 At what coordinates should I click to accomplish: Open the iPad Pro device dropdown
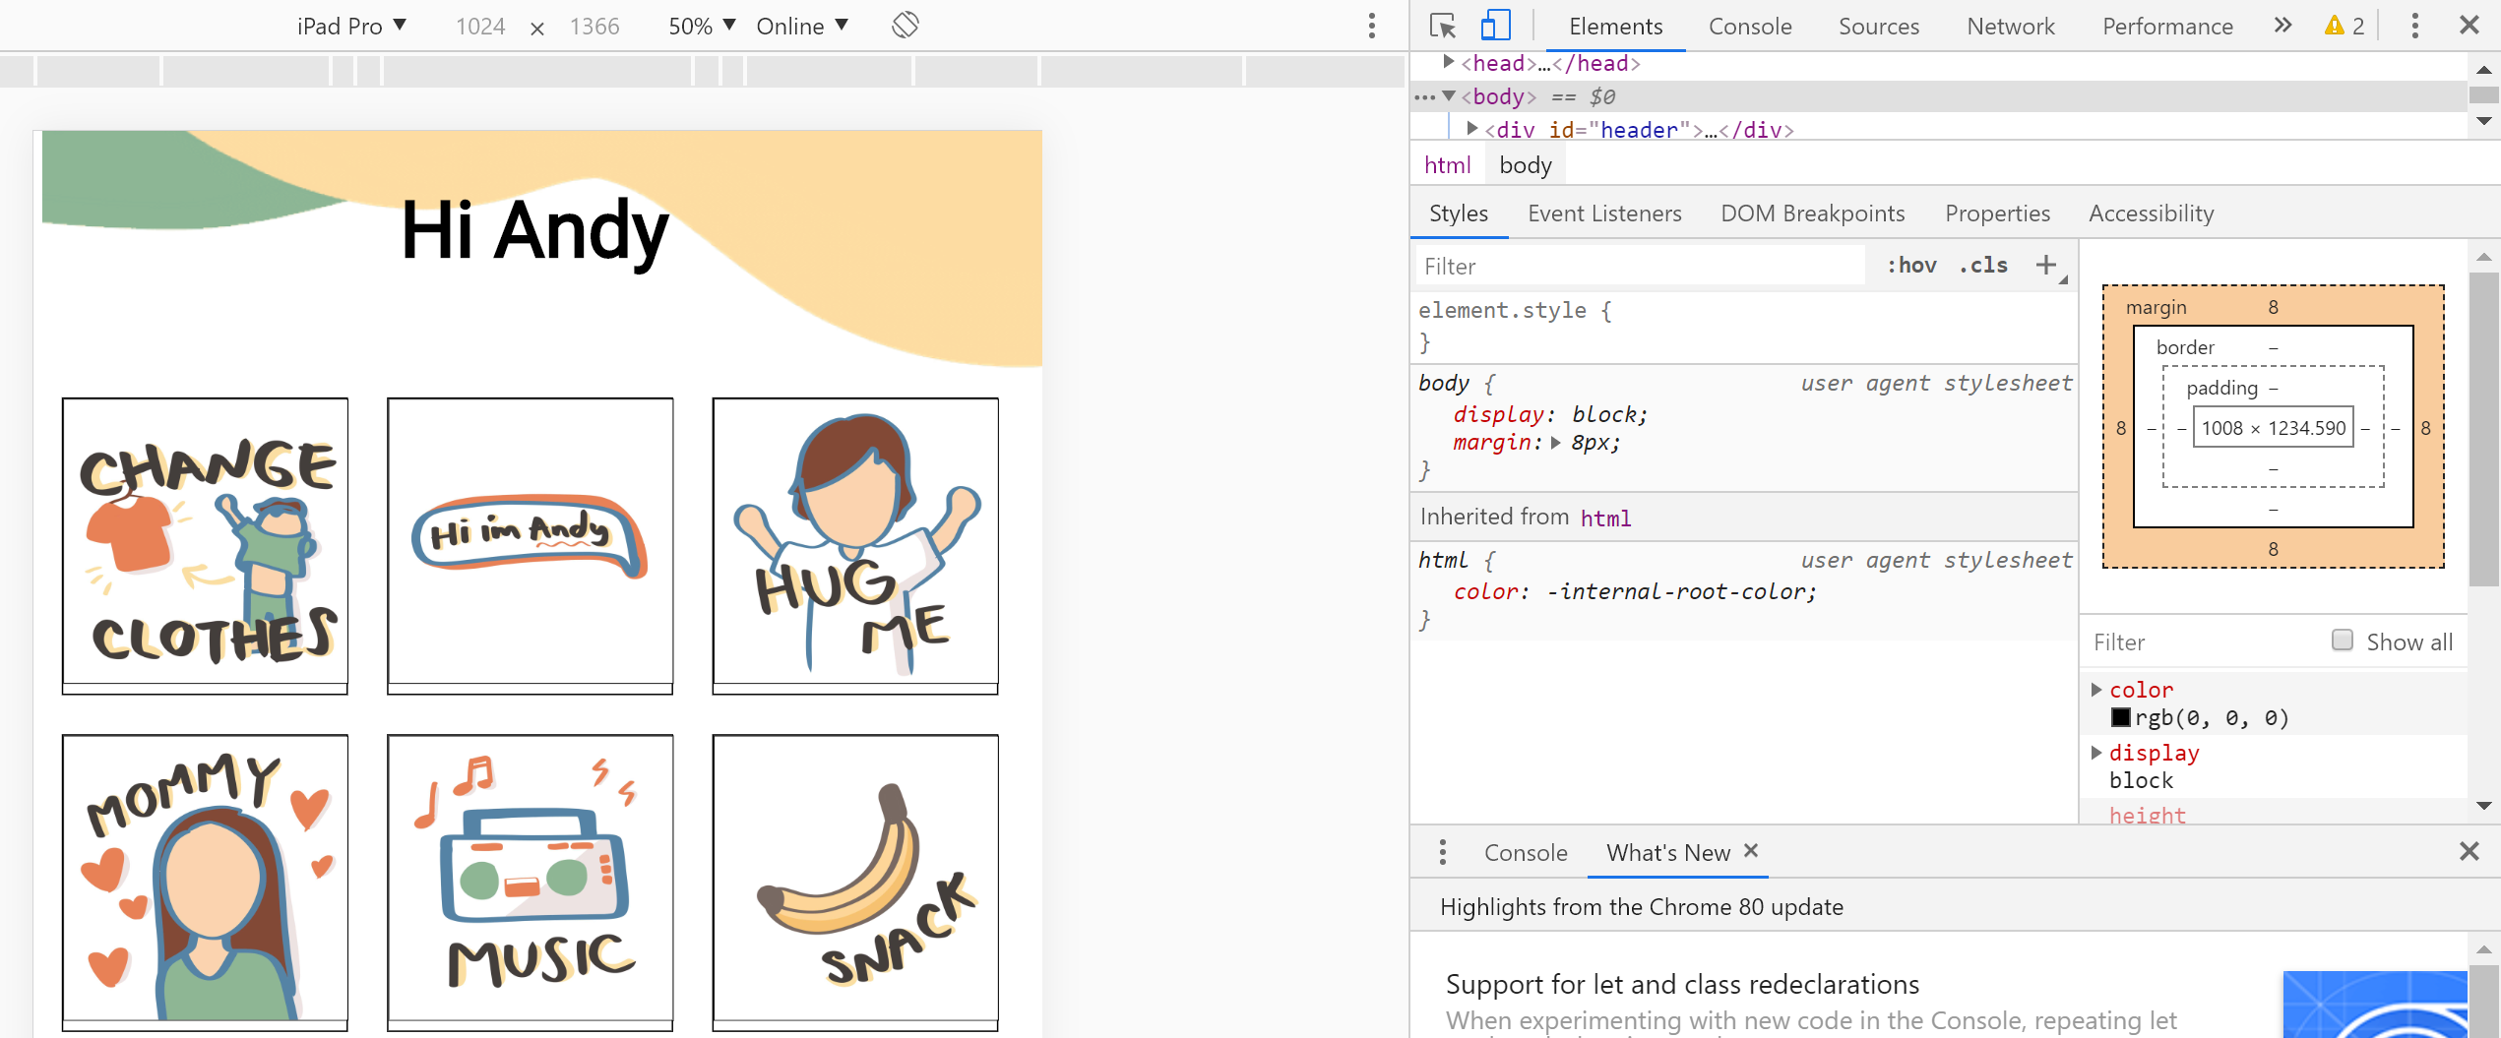pyautogui.click(x=351, y=26)
